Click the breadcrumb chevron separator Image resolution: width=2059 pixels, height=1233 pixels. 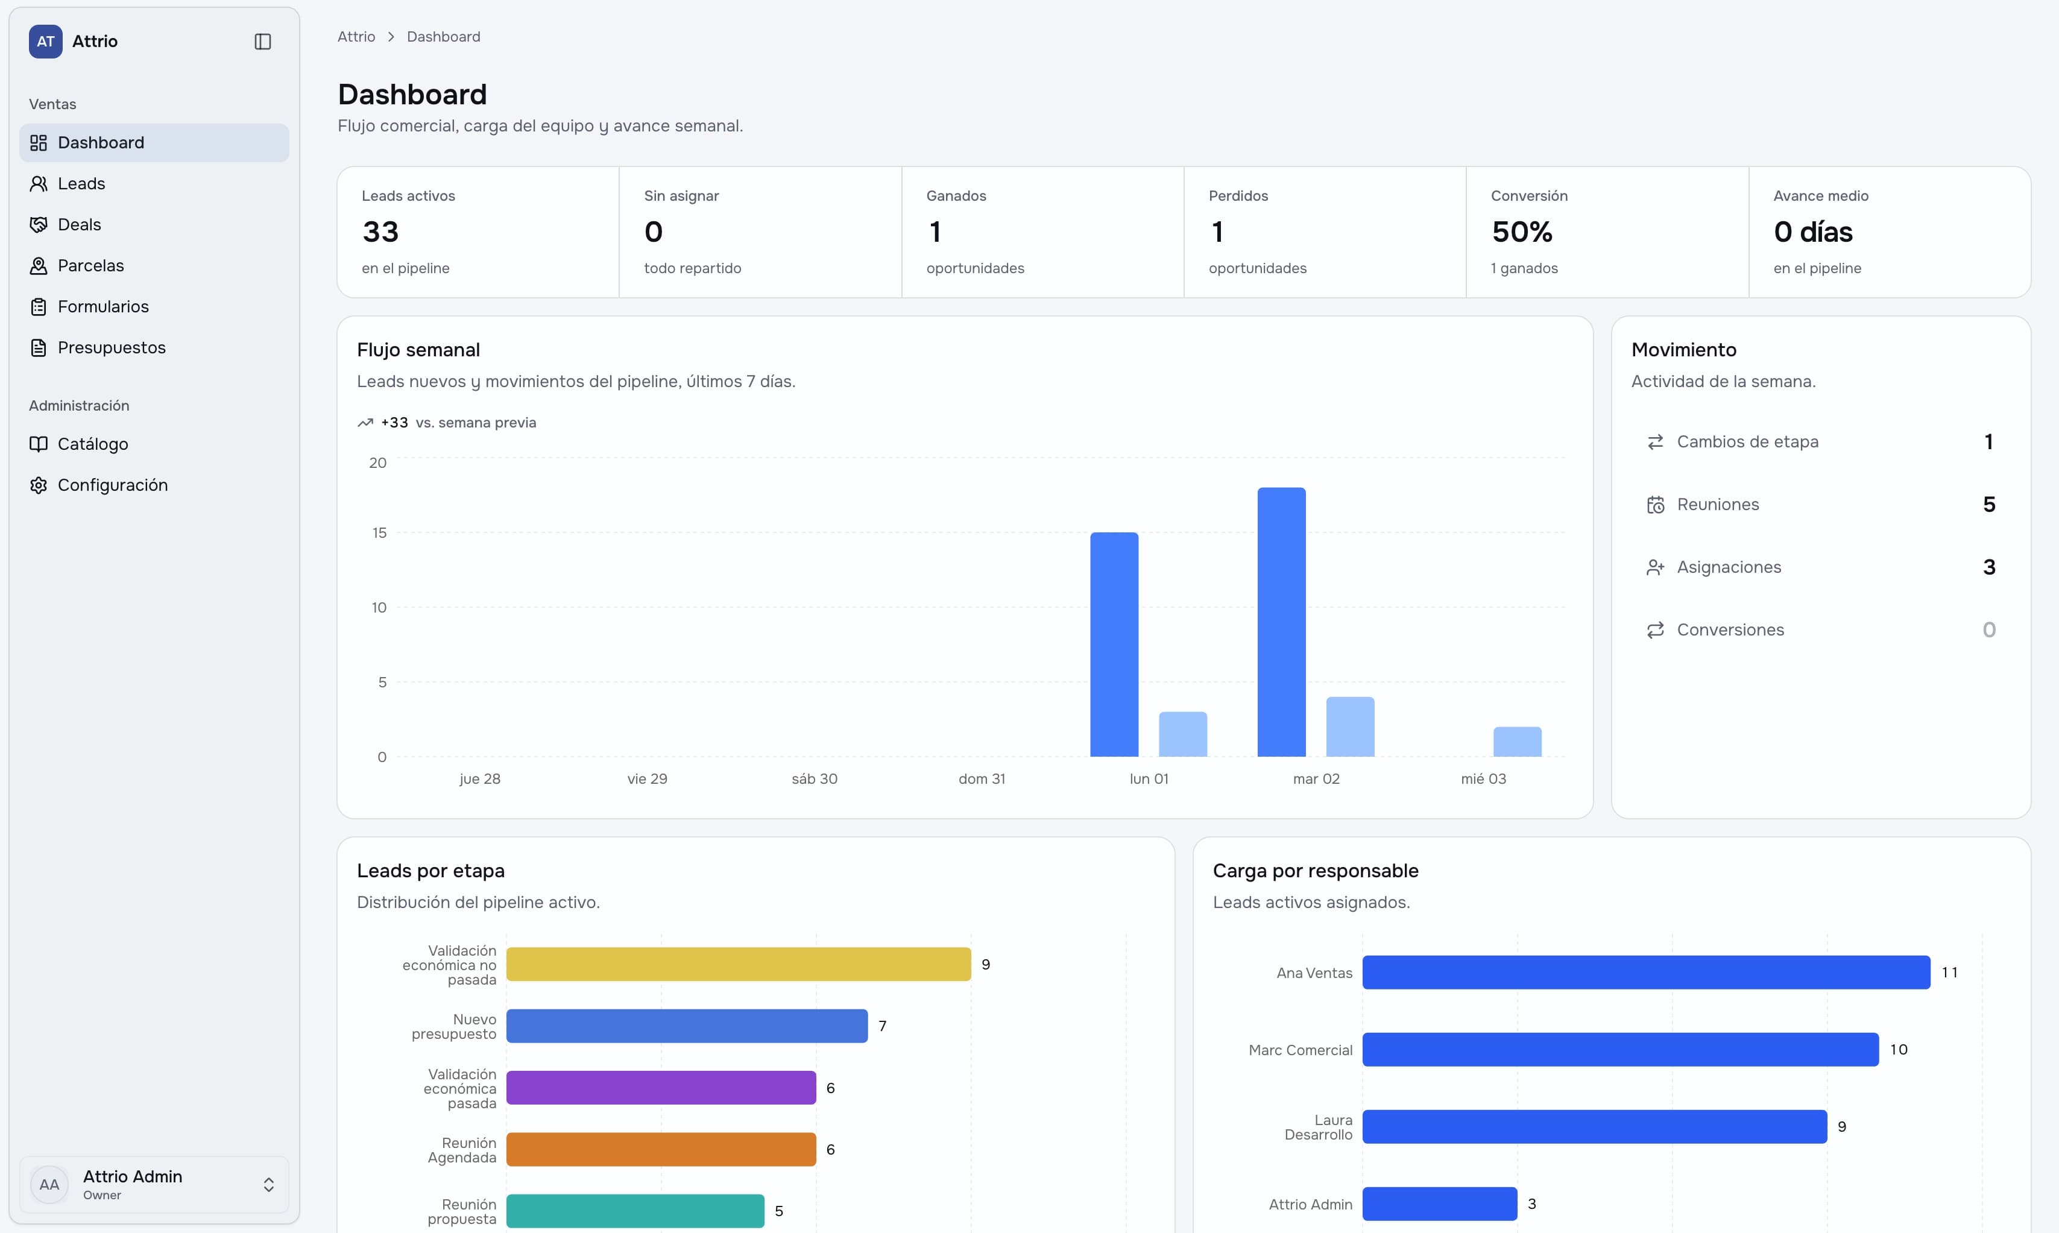coord(391,37)
